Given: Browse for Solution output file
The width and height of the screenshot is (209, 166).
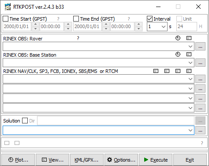Looking at the screenshot, I should click(x=200, y=130).
